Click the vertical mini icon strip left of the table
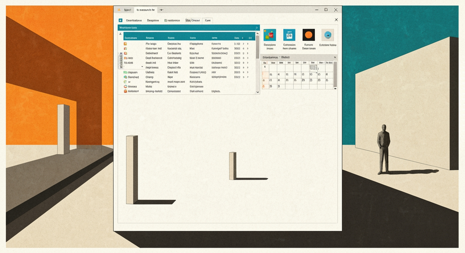Image resolution: width=465 pixels, height=253 pixels. click(121, 60)
